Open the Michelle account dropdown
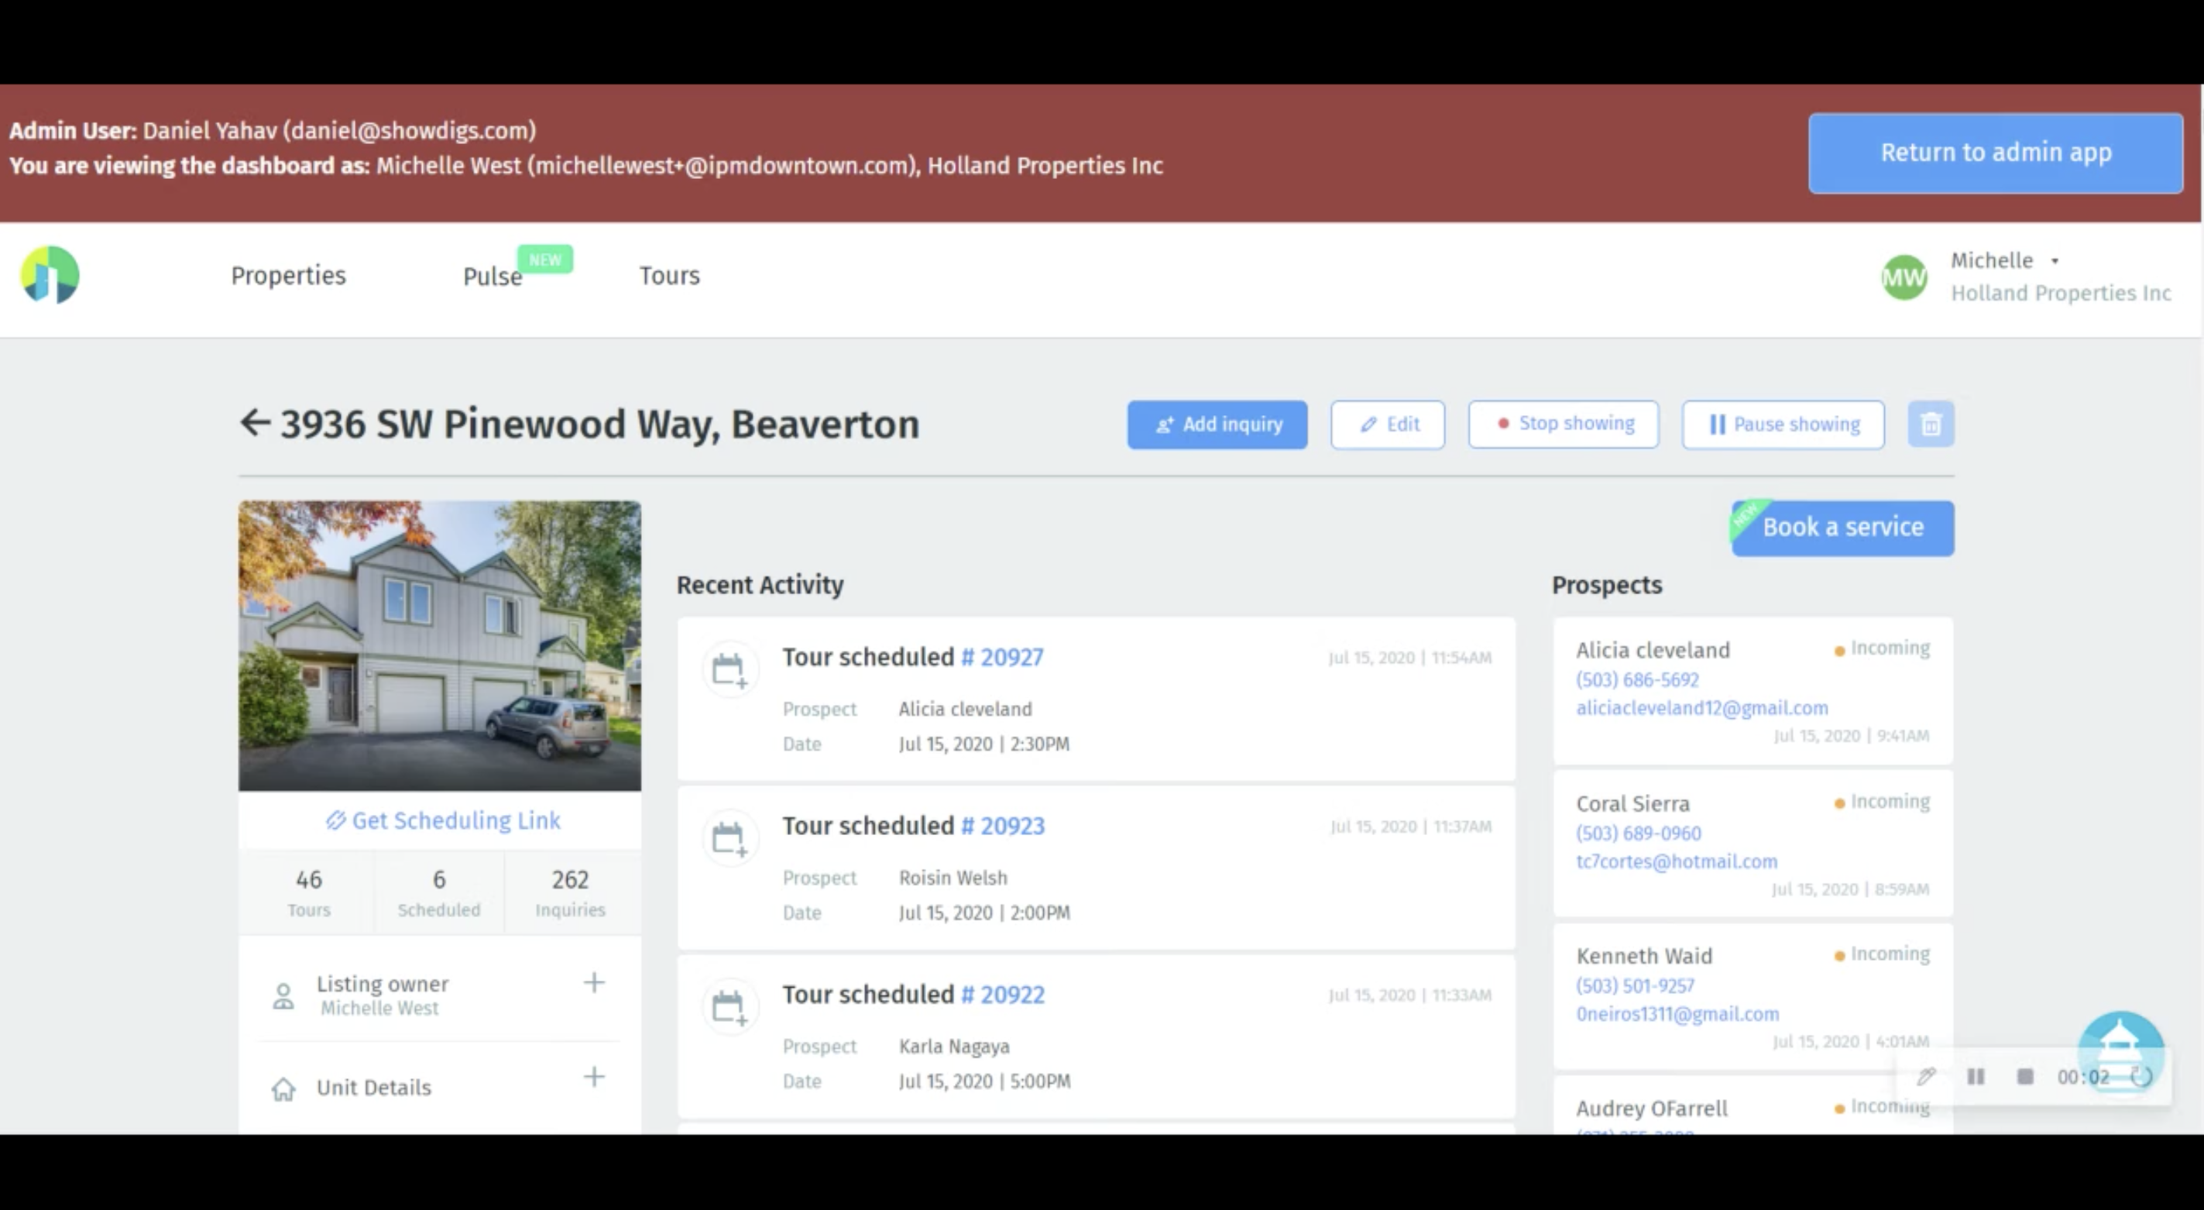The height and width of the screenshot is (1210, 2204). (2005, 260)
